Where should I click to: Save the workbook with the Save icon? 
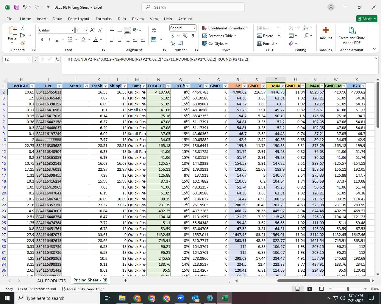click(17, 7)
